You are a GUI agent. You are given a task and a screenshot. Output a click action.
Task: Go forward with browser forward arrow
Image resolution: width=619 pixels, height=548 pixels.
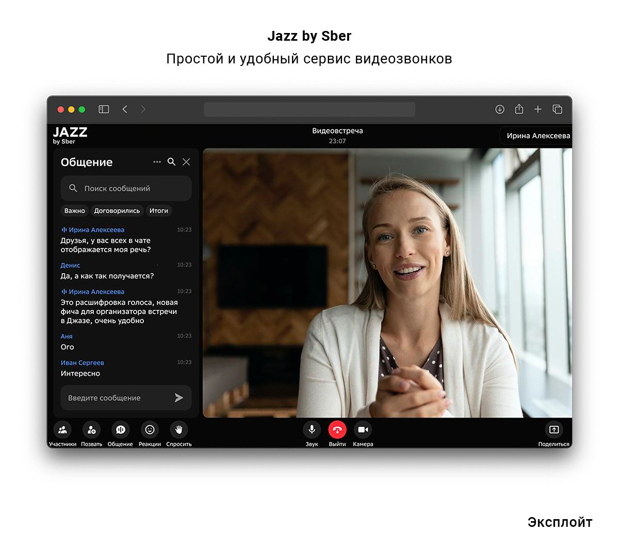click(143, 109)
